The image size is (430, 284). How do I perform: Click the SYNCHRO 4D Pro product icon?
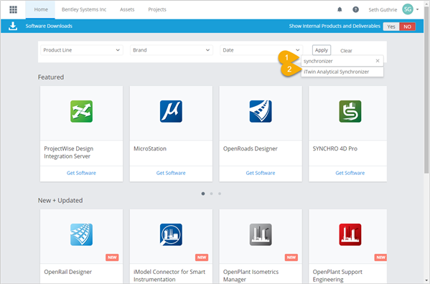(350, 111)
